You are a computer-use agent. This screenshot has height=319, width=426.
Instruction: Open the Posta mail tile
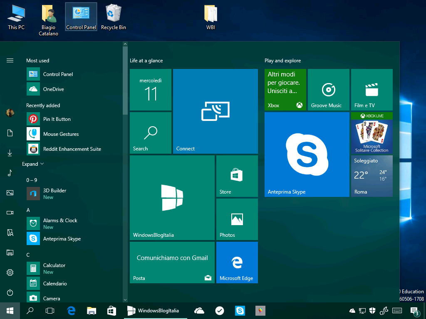[172, 263]
